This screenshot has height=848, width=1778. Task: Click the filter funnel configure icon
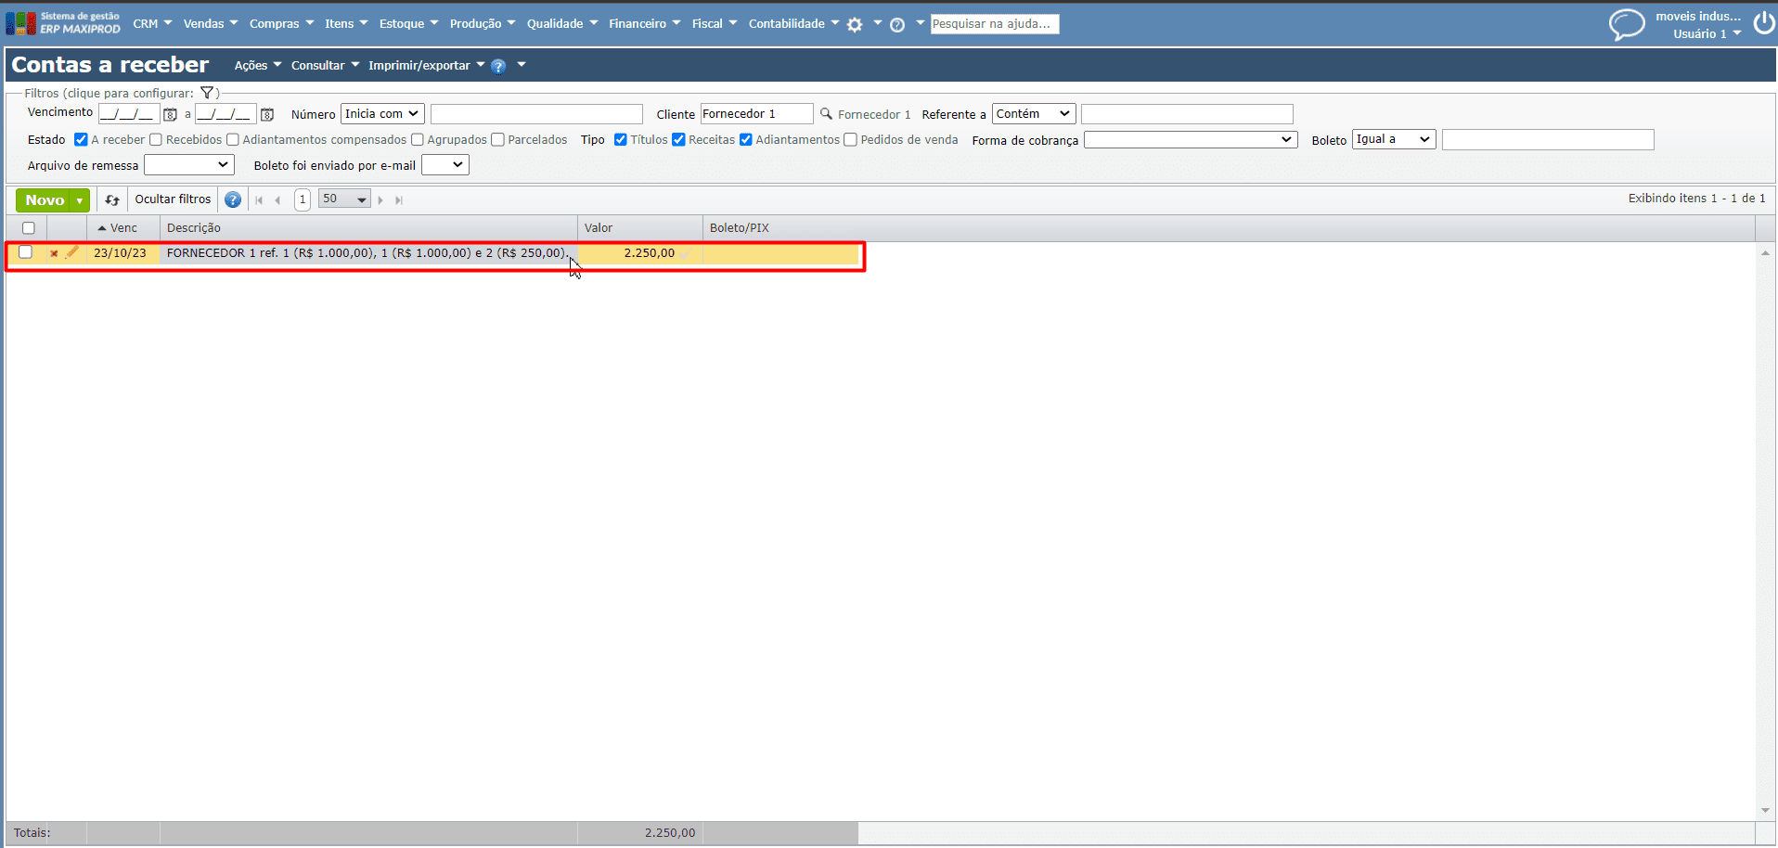coord(207,93)
